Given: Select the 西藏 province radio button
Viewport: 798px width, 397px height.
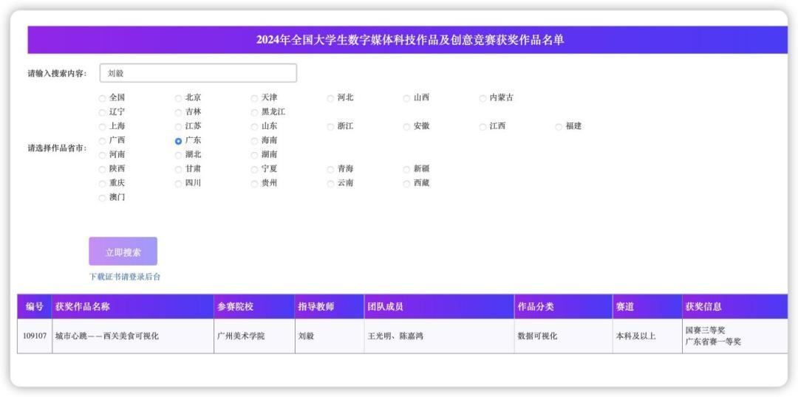Looking at the screenshot, I should 406,183.
